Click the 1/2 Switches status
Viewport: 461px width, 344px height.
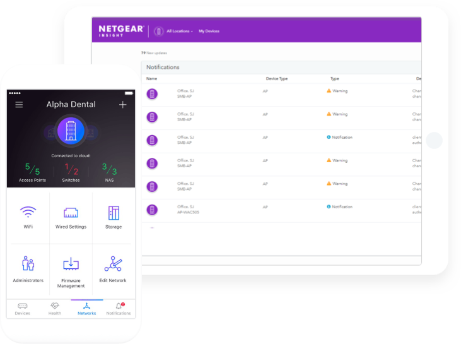pos(71,172)
